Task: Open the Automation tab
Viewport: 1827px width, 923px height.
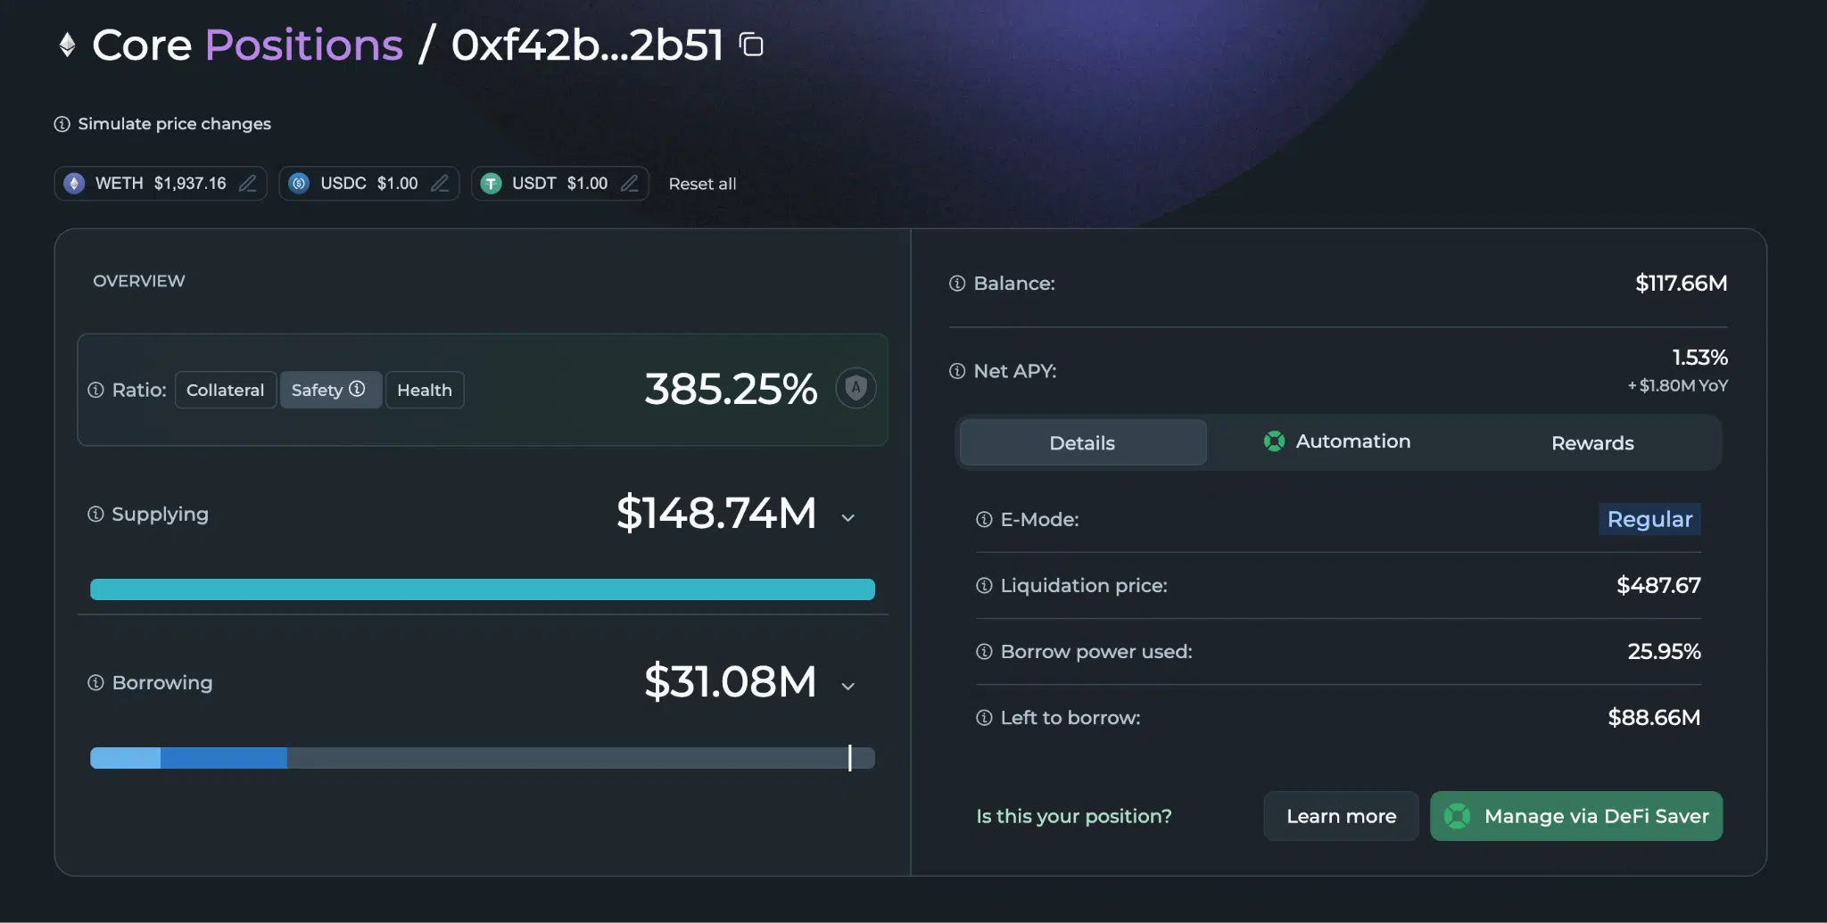Action: [x=1337, y=442]
